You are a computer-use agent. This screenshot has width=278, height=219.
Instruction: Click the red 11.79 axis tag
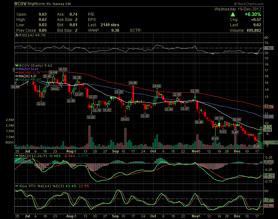coord(269,107)
